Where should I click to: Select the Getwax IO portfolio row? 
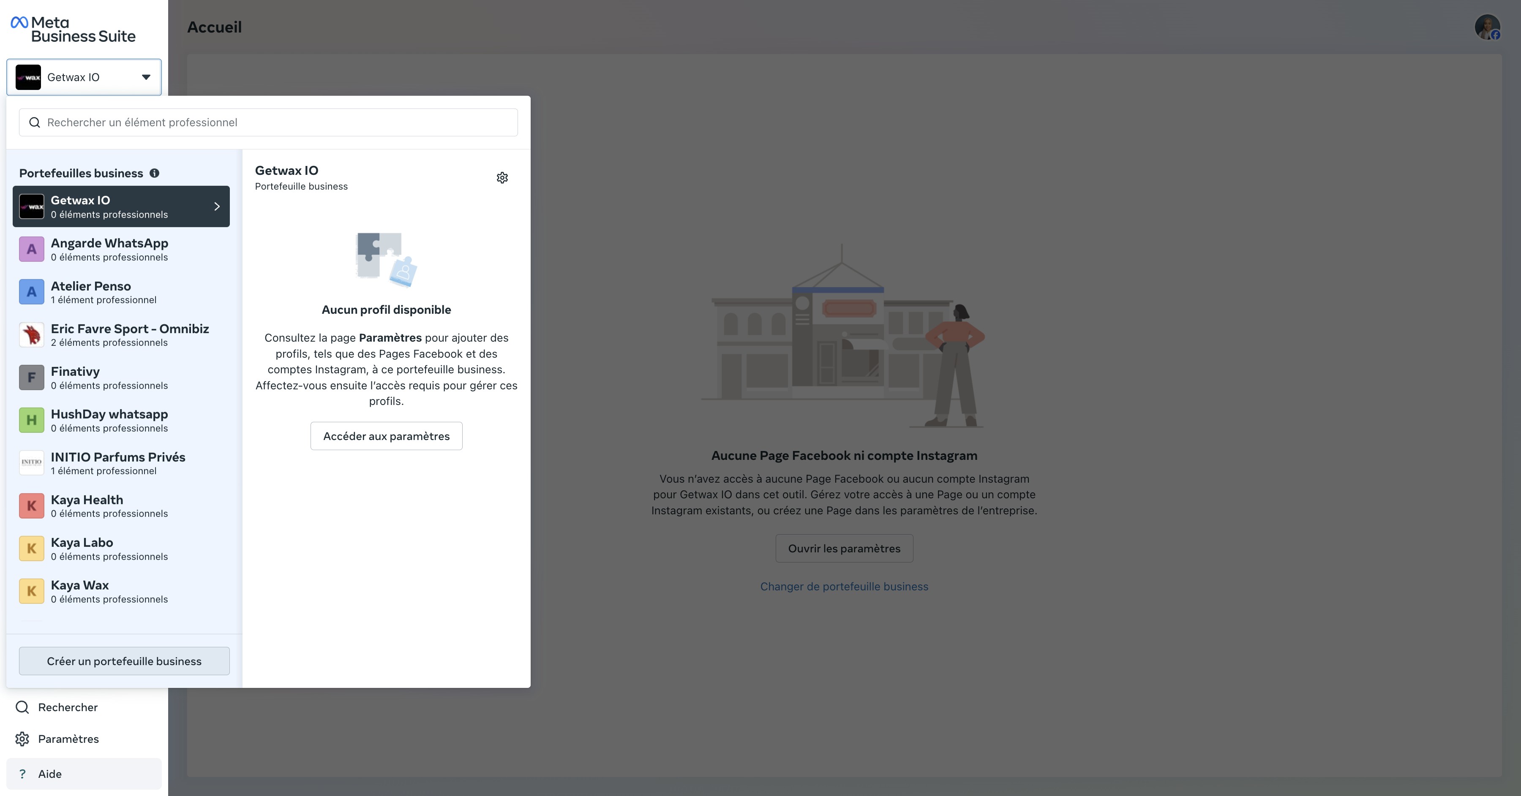[121, 206]
